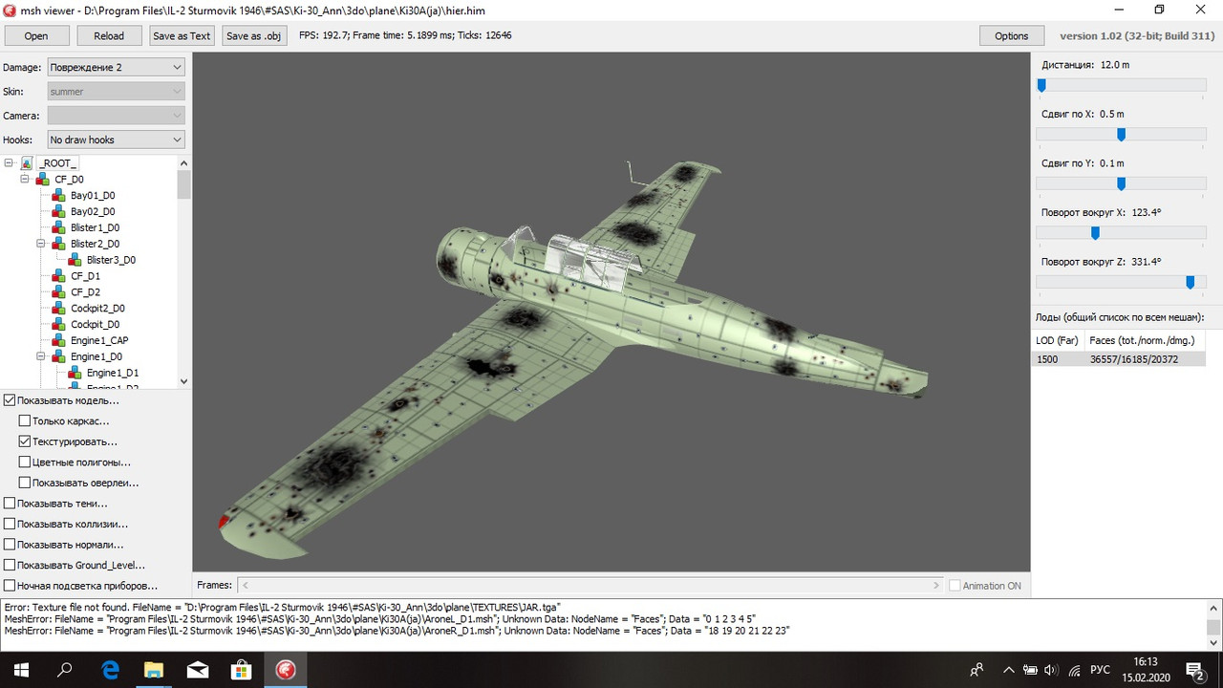The width and height of the screenshot is (1223, 688).
Task: Enable 'Только каркас' wireframe checkbox
Action: coord(25,420)
